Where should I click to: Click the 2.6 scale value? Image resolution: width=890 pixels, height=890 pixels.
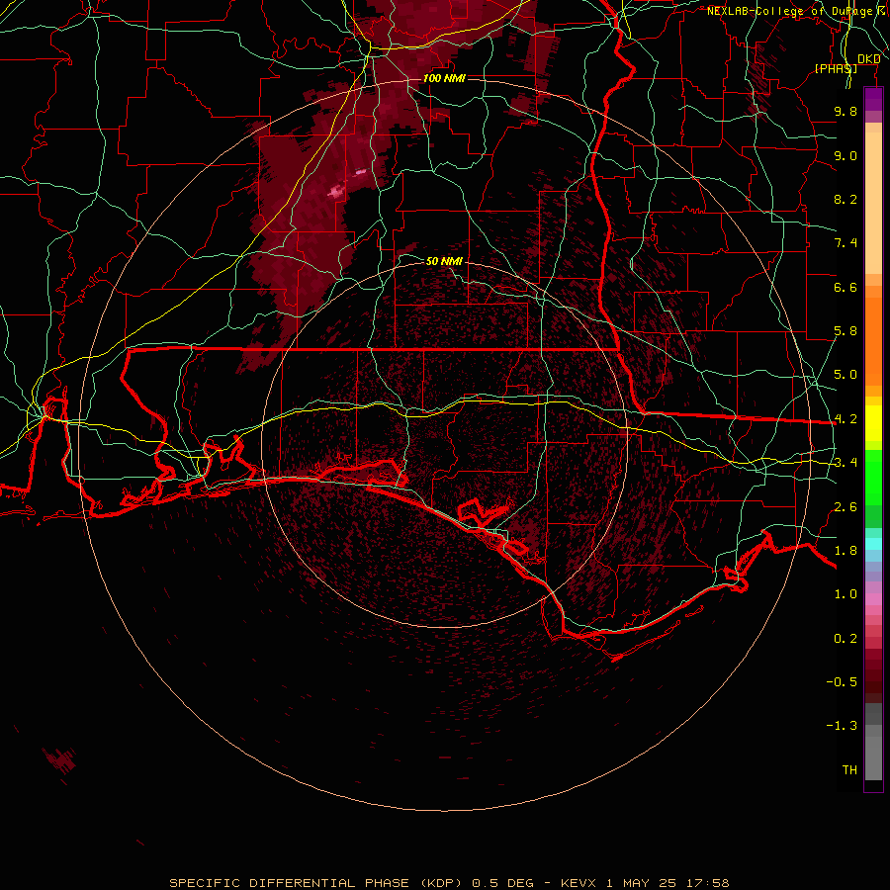tap(845, 507)
